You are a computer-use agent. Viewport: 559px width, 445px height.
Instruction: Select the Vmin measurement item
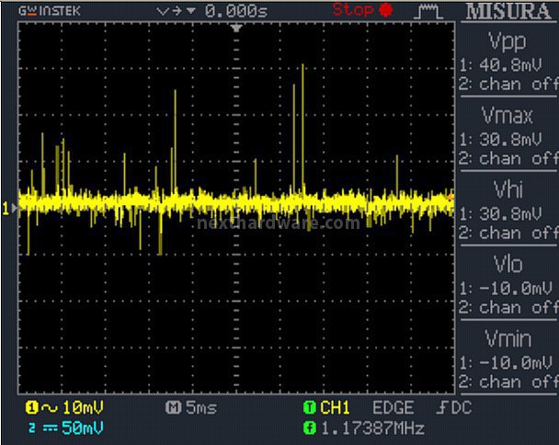[508, 338]
